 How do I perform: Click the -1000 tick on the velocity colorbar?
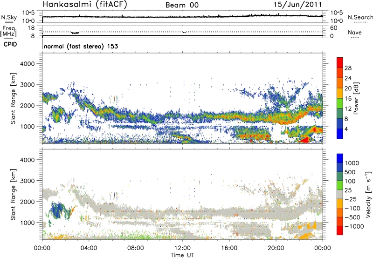[x=354, y=226]
